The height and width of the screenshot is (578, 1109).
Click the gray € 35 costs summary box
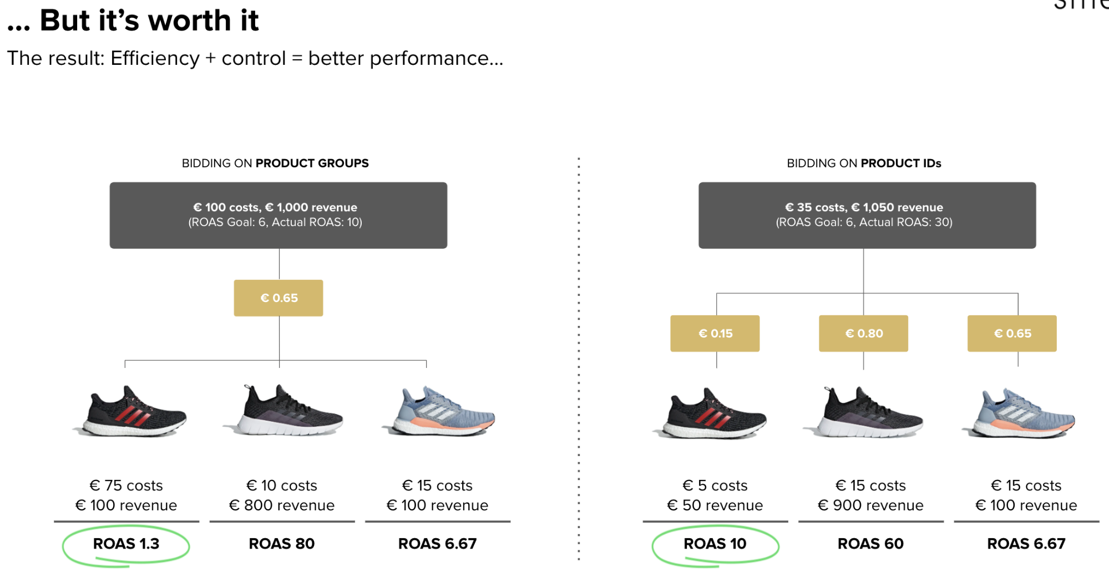(x=867, y=215)
